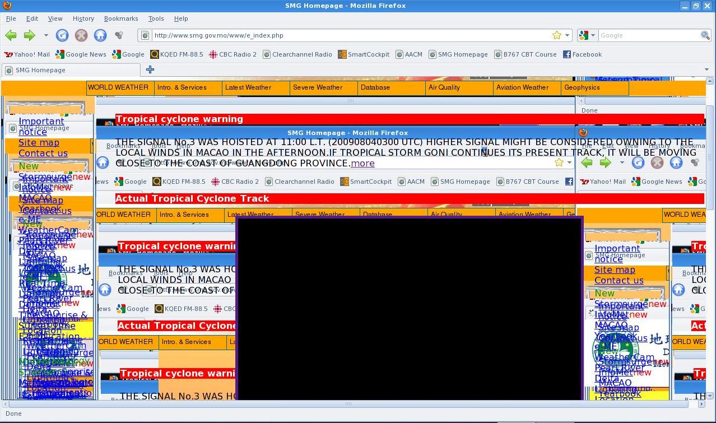Open Severe Weather in the topmost orange bar
The width and height of the screenshot is (716, 423).
pos(324,87)
